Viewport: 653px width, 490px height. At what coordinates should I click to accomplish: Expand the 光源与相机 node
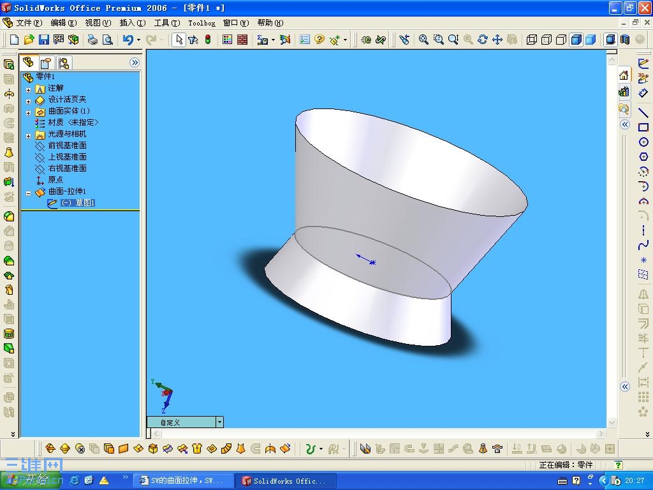coord(28,136)
